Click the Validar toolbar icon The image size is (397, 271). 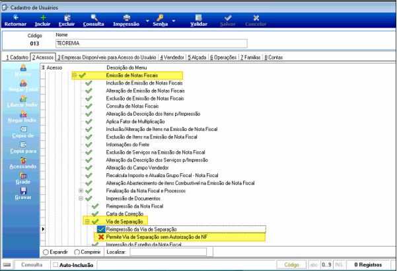tap(199, 17)
